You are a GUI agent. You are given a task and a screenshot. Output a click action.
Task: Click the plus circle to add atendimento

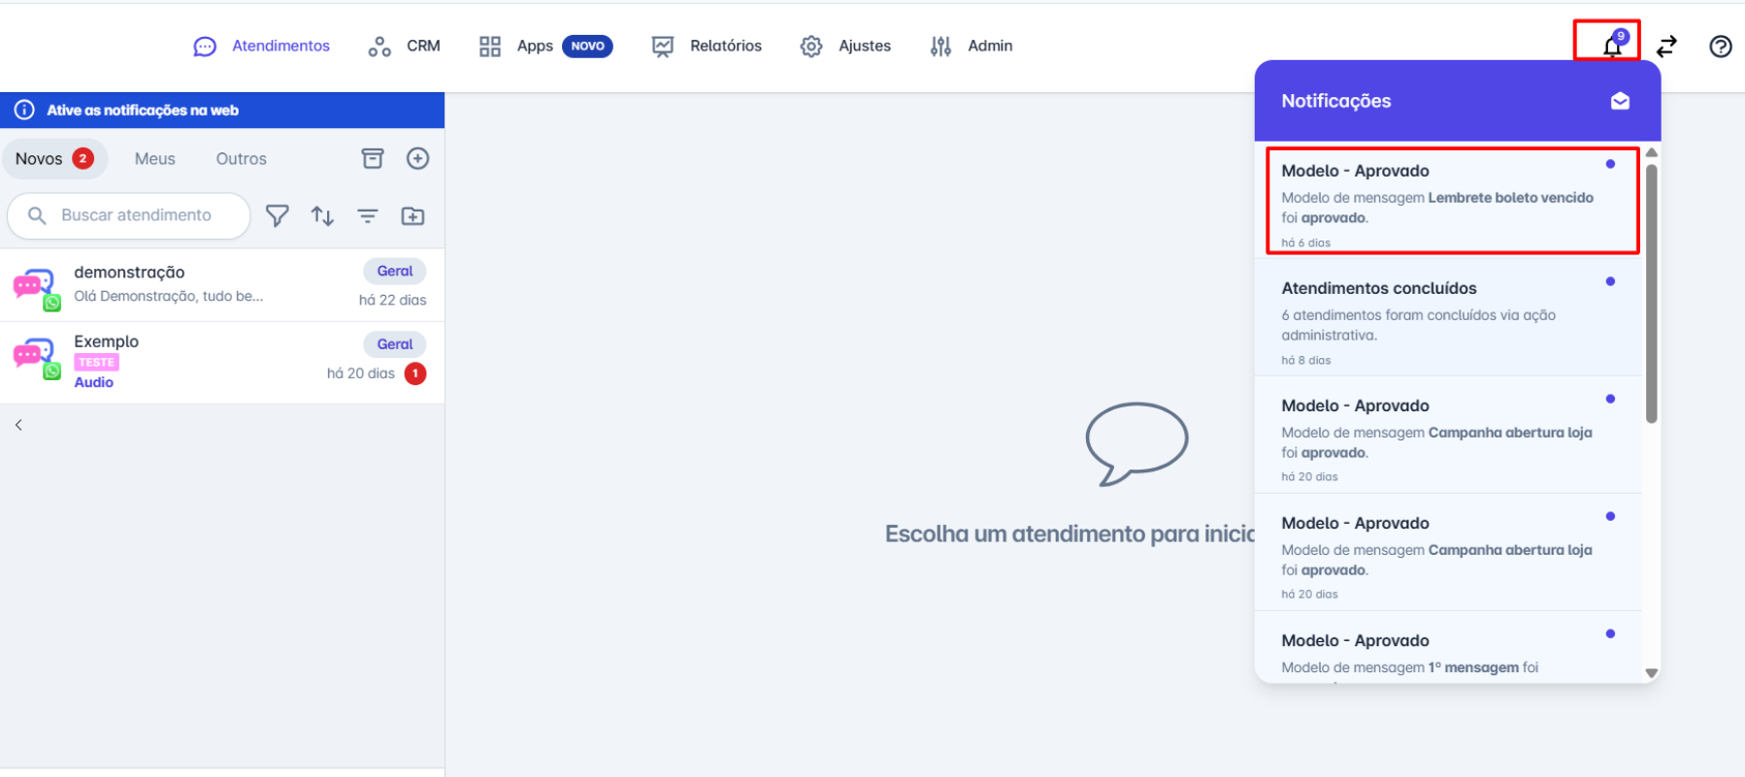click(x=417, y=159)
